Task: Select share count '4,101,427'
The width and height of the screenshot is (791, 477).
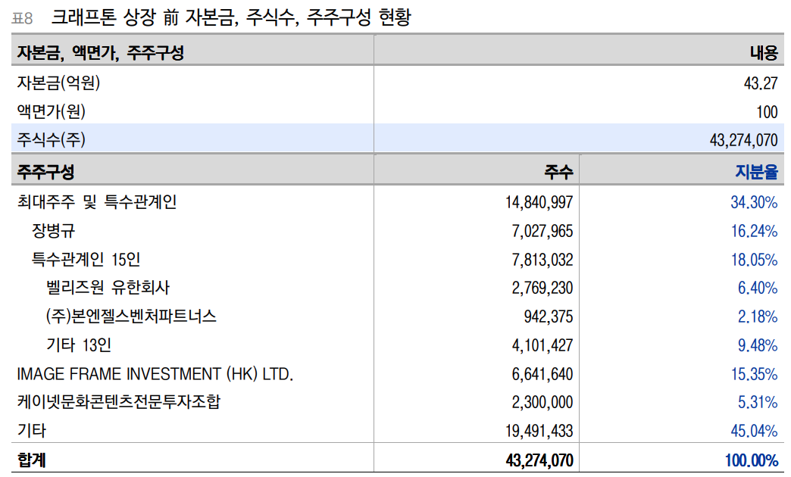Action: (542, 346)
